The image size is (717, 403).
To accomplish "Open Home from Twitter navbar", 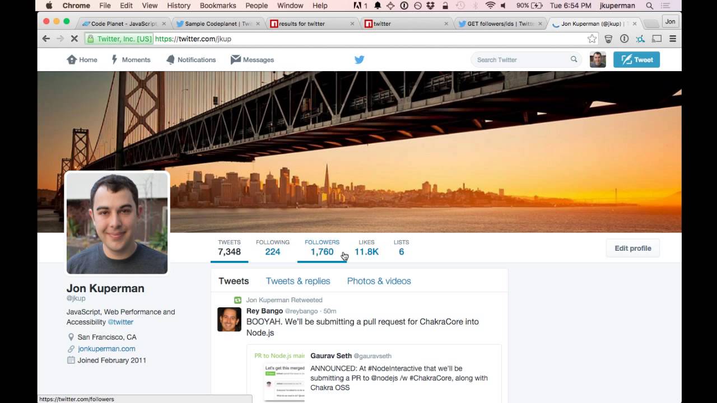I will click(82, 59).
